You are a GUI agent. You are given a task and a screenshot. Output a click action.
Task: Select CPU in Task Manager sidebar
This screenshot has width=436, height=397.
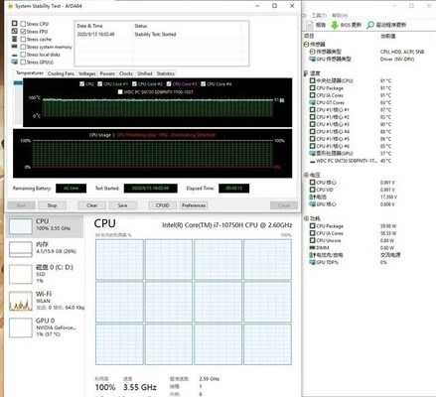pyautogui.click(x=45, y=226)
